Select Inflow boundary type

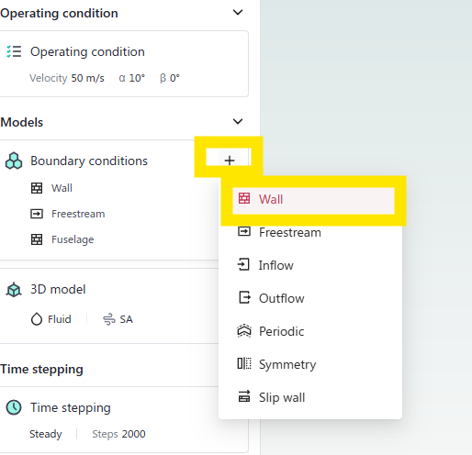pyautogui.click(x=310, y=265)
